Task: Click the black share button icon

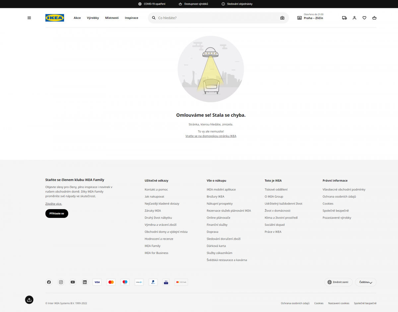Action: (x=29, y=300)
